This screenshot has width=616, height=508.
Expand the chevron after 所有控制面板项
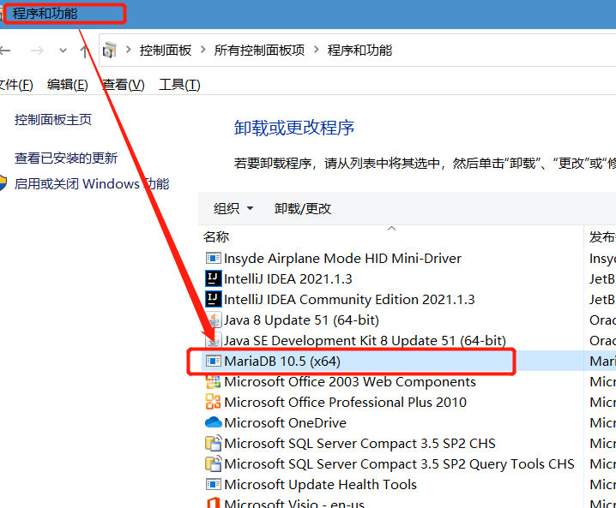click(317, 50)
